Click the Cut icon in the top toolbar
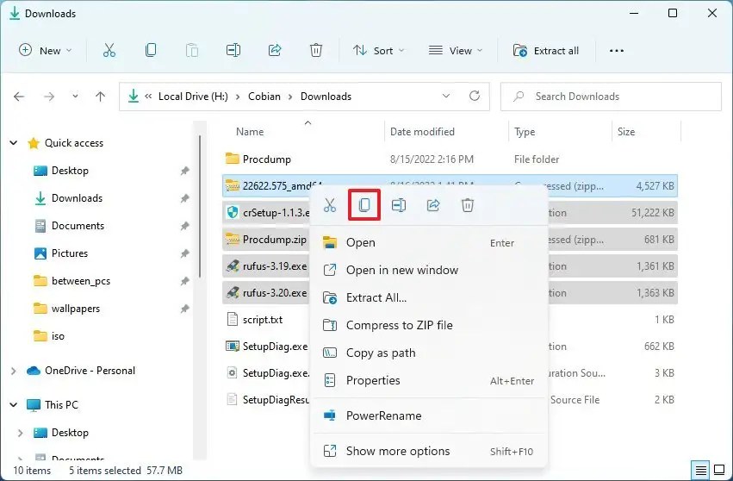The image size is (733, 481). (x=109, y=50)
